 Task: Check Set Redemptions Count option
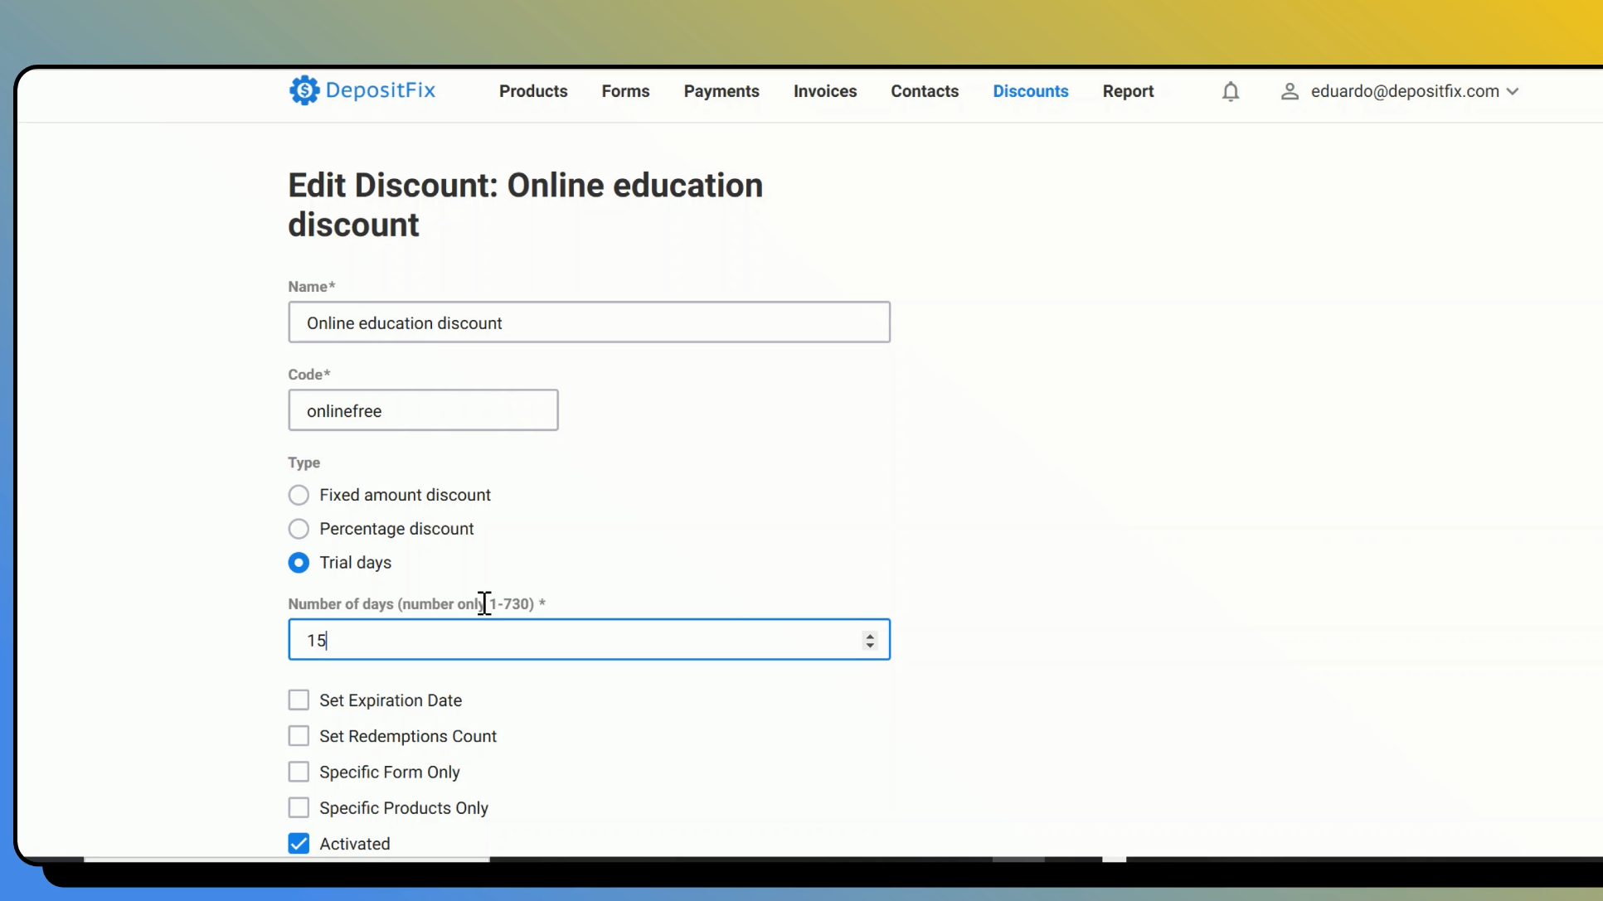coord(299,736)
